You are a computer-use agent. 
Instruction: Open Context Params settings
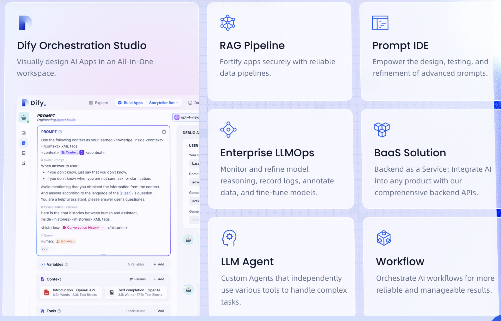137,279
